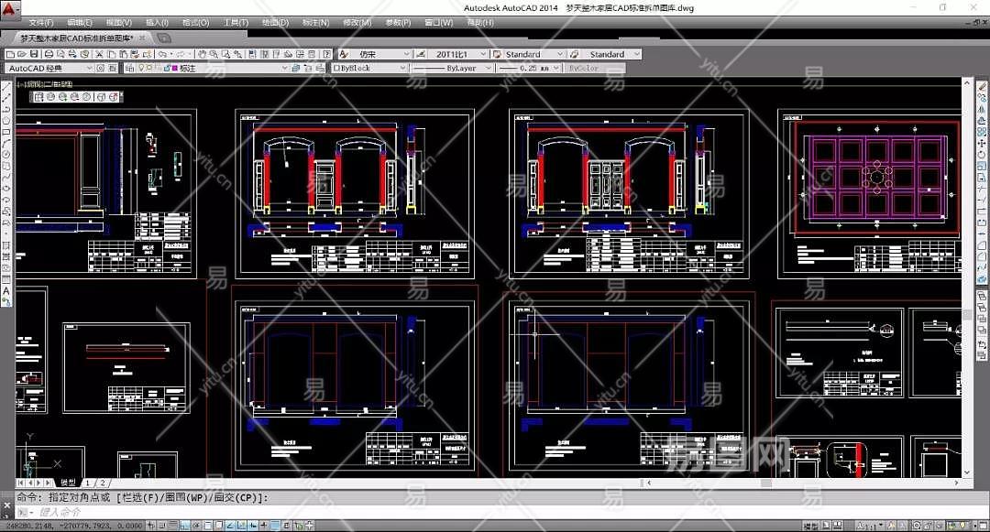Click the Cut scissors icon
The height and width of the screenshot is (532, 990).
99,54
